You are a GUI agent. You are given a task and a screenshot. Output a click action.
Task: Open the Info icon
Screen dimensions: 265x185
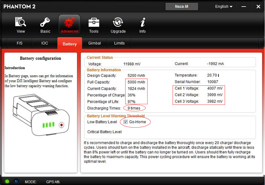point(143,22)
